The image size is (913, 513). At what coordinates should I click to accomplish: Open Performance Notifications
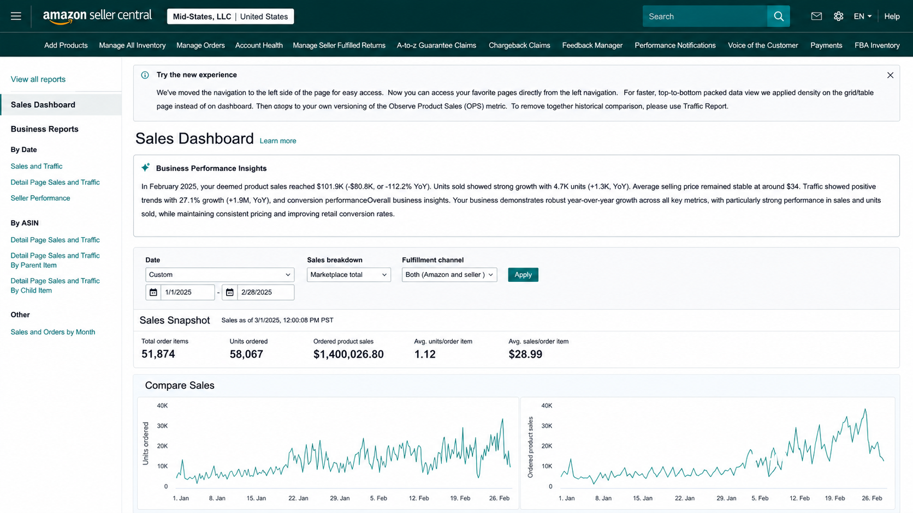[675, 45]
